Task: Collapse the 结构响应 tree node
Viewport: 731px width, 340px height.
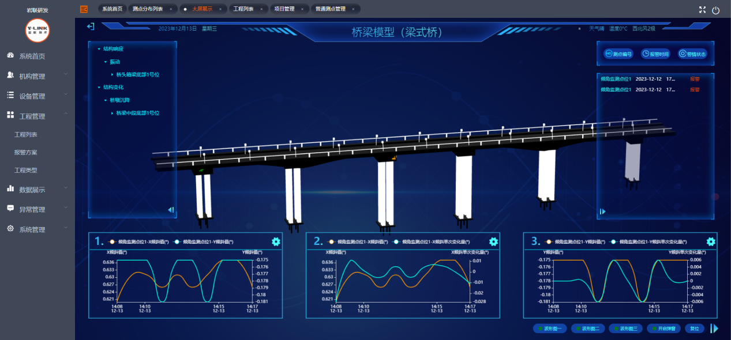Action: pos(99,49)
